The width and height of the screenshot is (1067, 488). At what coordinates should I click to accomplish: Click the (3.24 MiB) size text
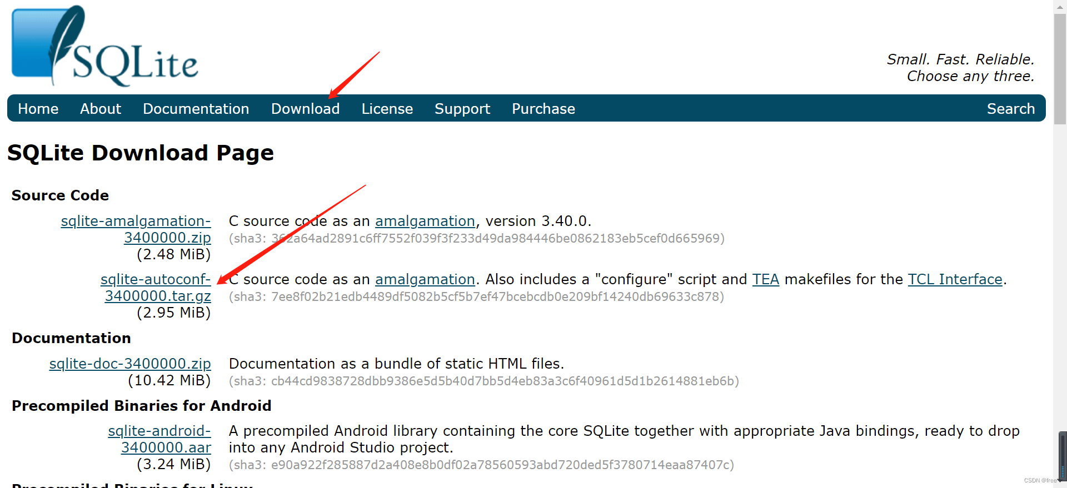point(173,464)
